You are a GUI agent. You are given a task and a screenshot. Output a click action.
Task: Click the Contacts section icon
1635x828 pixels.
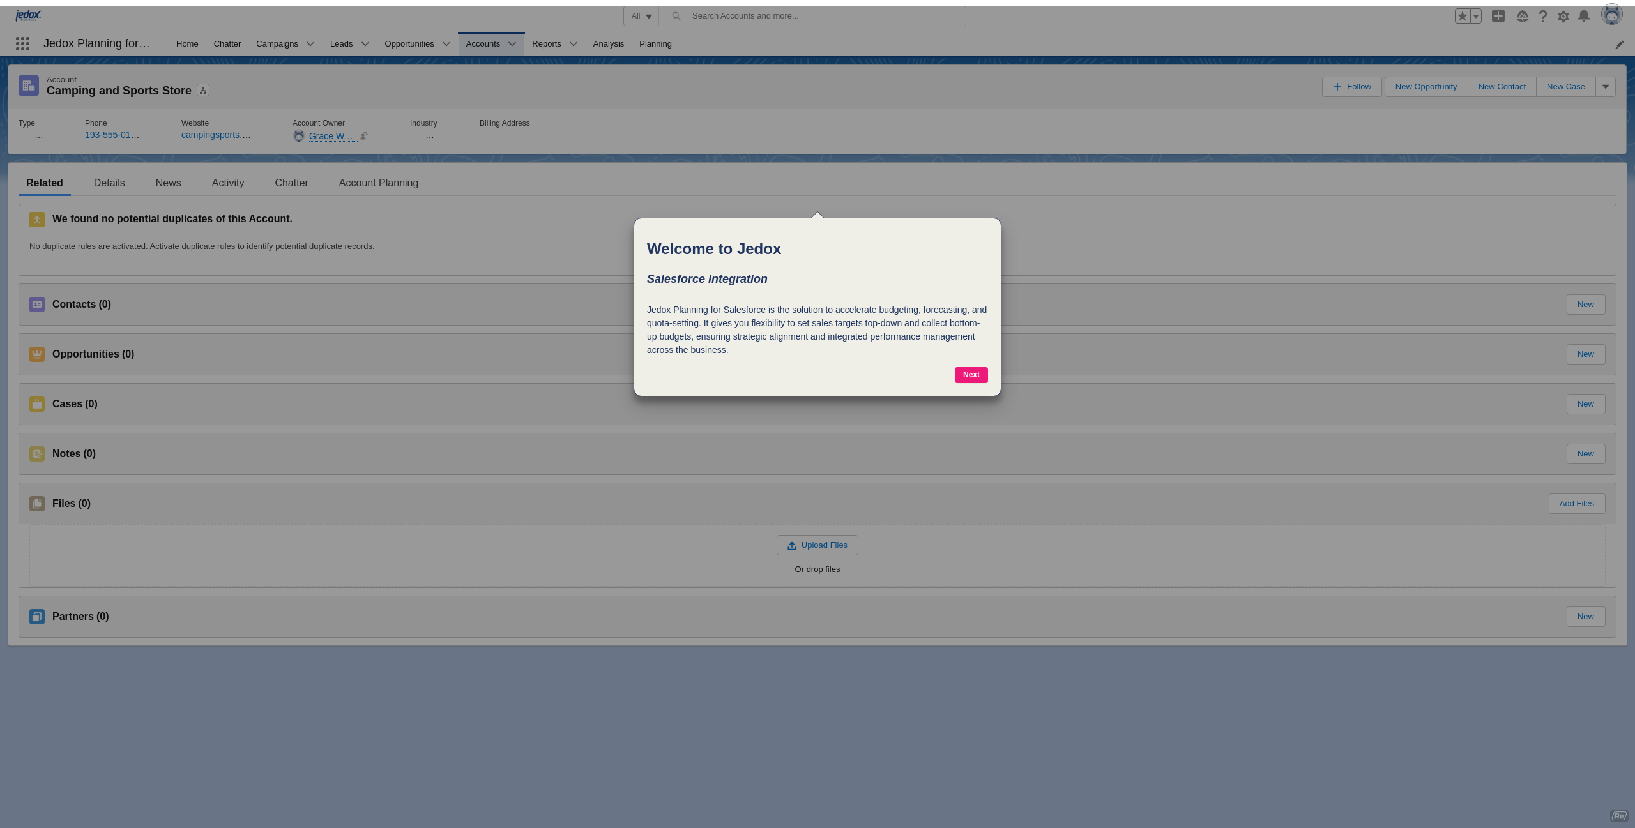pos(36,305)
